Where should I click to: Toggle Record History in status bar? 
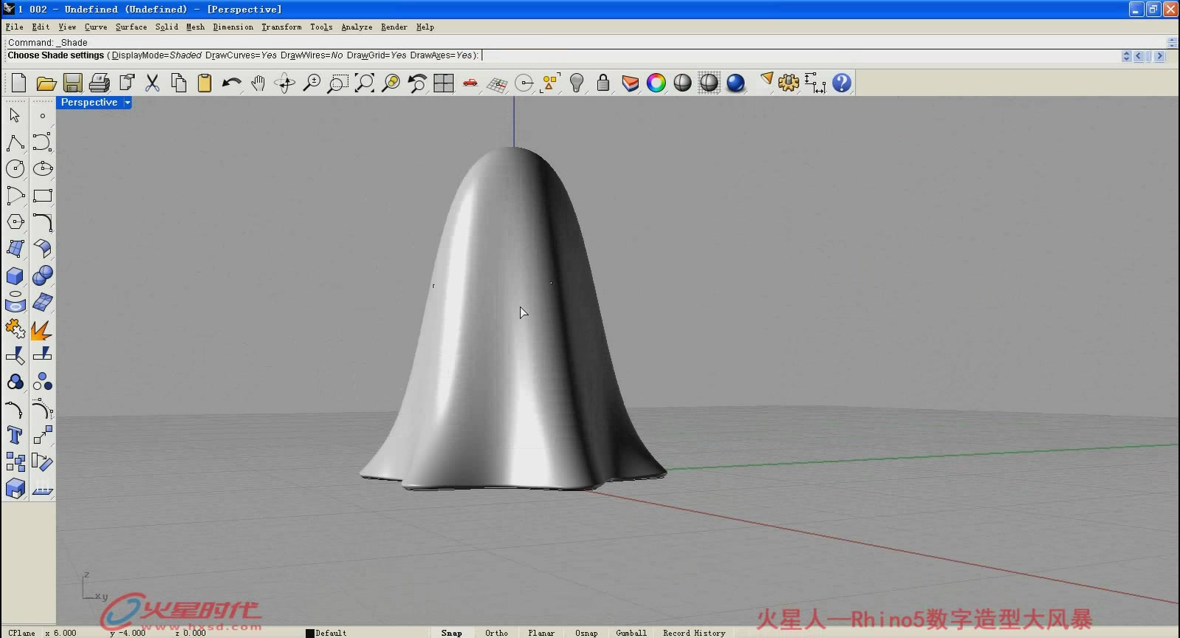coord(694,633)
